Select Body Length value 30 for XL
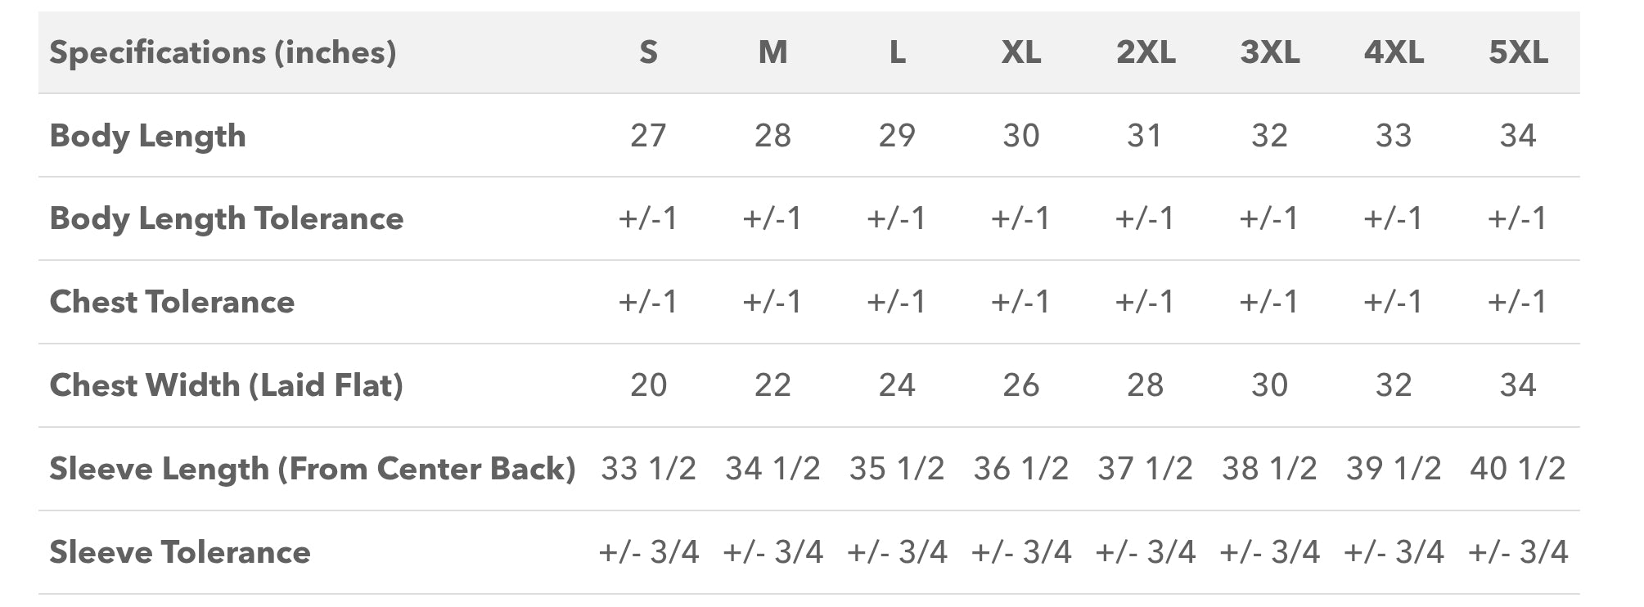 pyautogui.click(x=1021, y=136)
